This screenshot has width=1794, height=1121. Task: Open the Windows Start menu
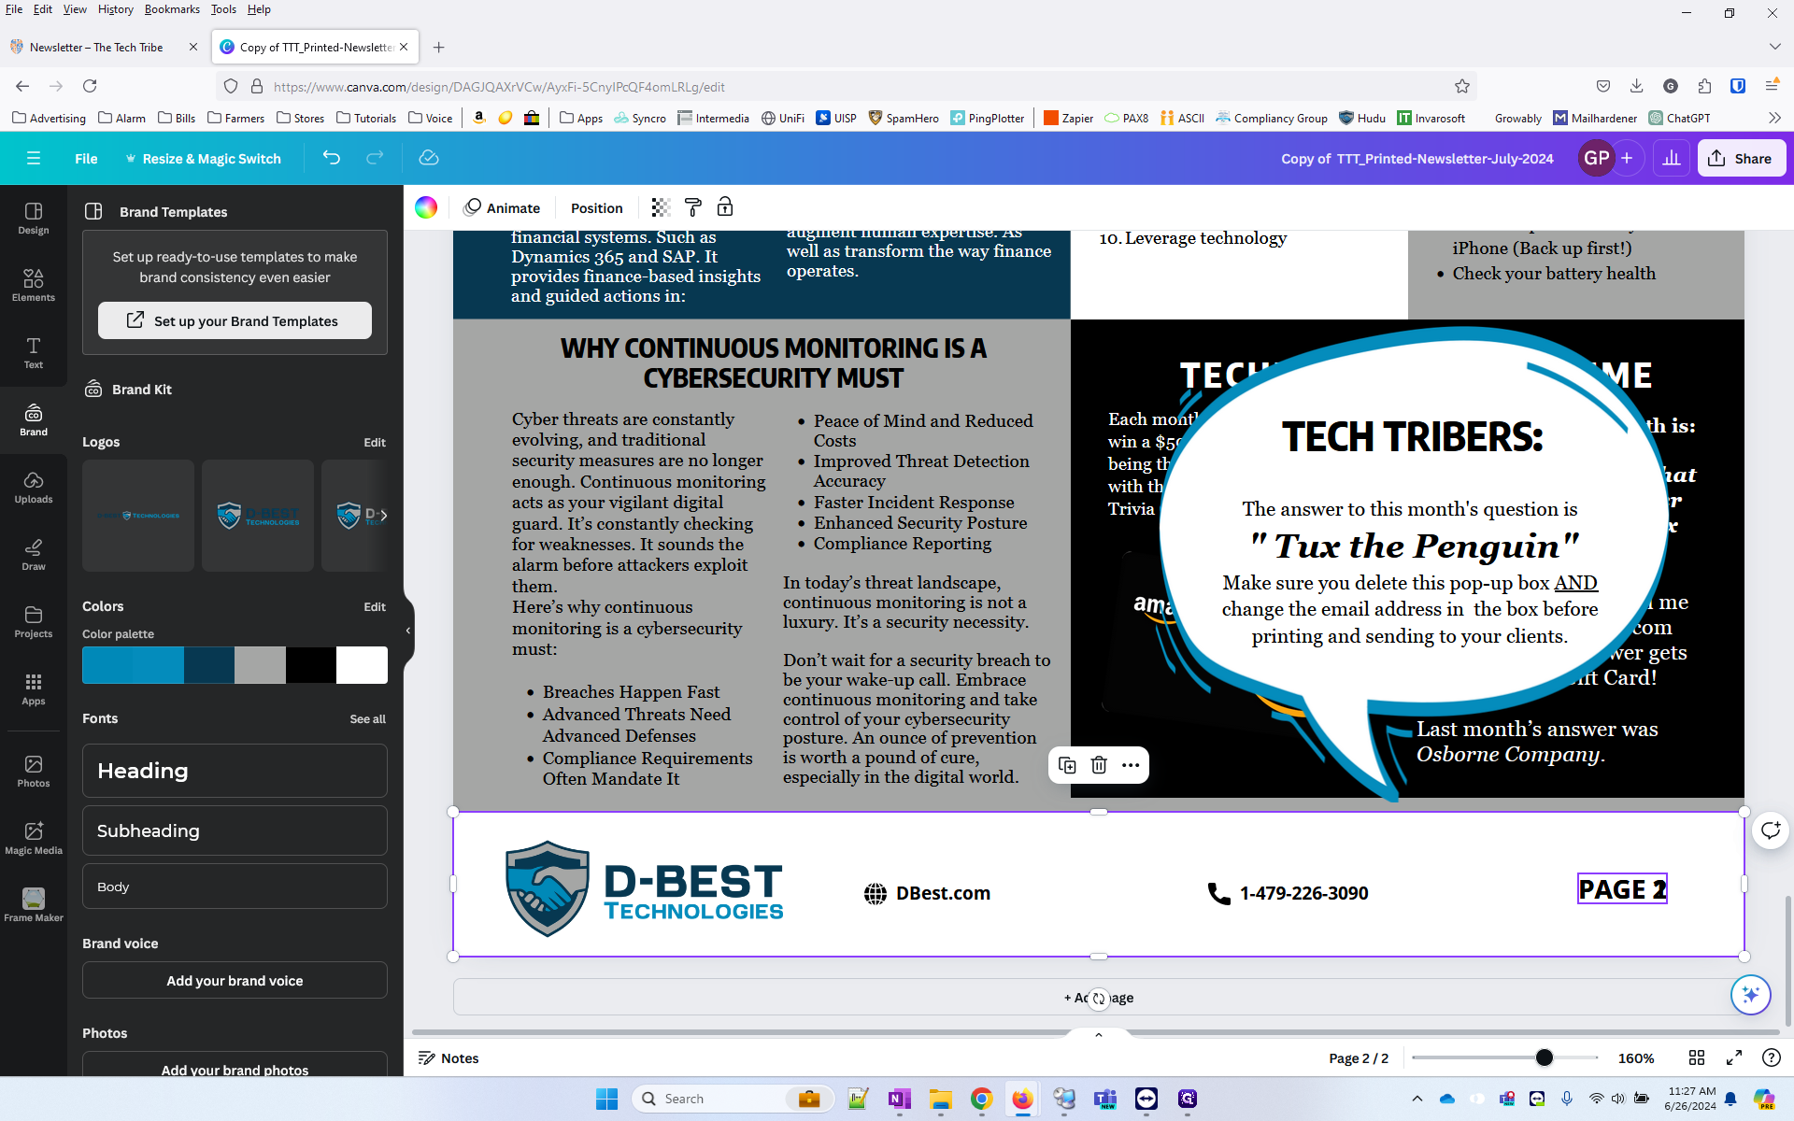pos(606,1099)
